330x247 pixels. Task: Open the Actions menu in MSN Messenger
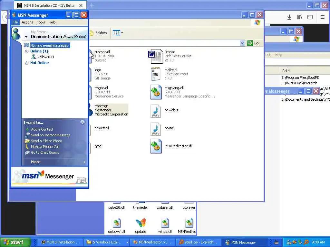tap(27, 22)
